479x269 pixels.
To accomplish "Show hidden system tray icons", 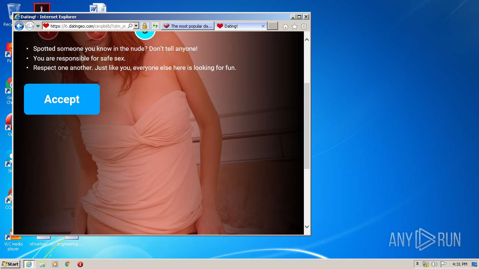I will click(417, 264).
